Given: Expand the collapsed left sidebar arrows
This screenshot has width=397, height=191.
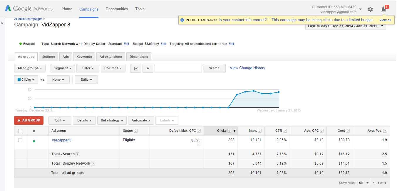Looking at the screenshot, I should pyautogui.click(x=2, y=23).
